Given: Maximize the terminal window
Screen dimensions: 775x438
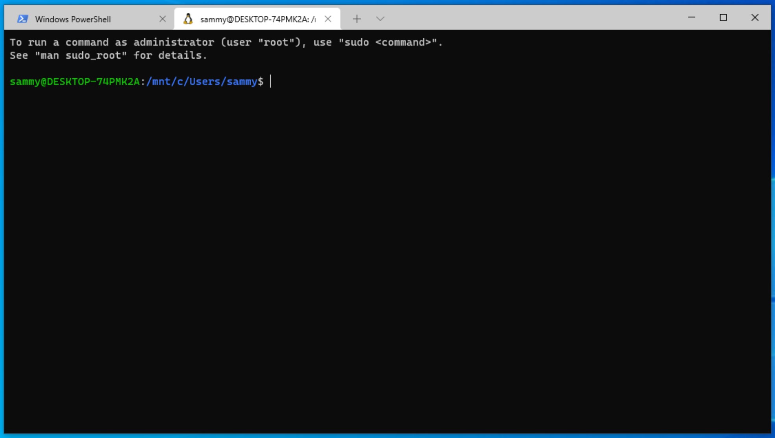Looking at the screenshot, I should (x=723, y=18).
